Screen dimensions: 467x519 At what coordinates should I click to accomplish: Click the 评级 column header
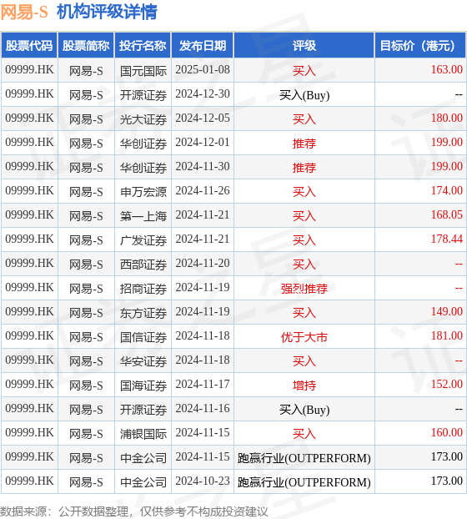click(304, 45)
